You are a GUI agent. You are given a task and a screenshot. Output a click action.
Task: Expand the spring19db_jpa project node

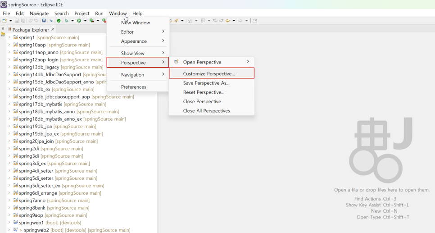[x=9, y=126]
